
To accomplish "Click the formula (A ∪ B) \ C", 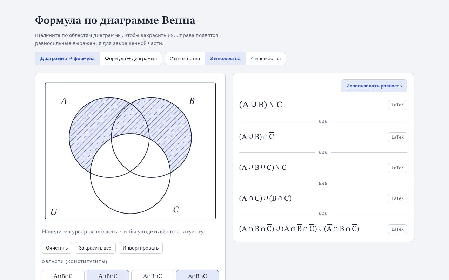I will point(261,105).
